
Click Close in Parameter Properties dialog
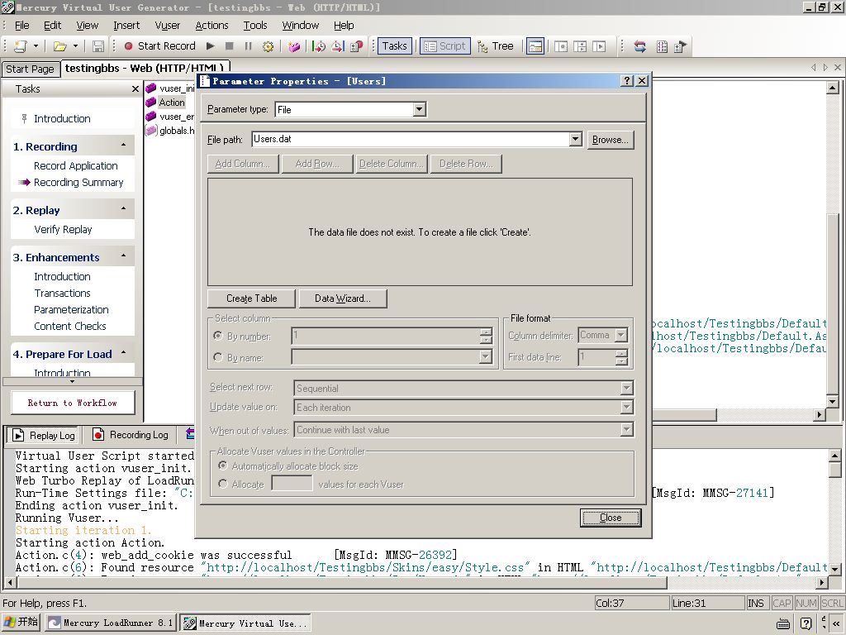pos(611,518)
